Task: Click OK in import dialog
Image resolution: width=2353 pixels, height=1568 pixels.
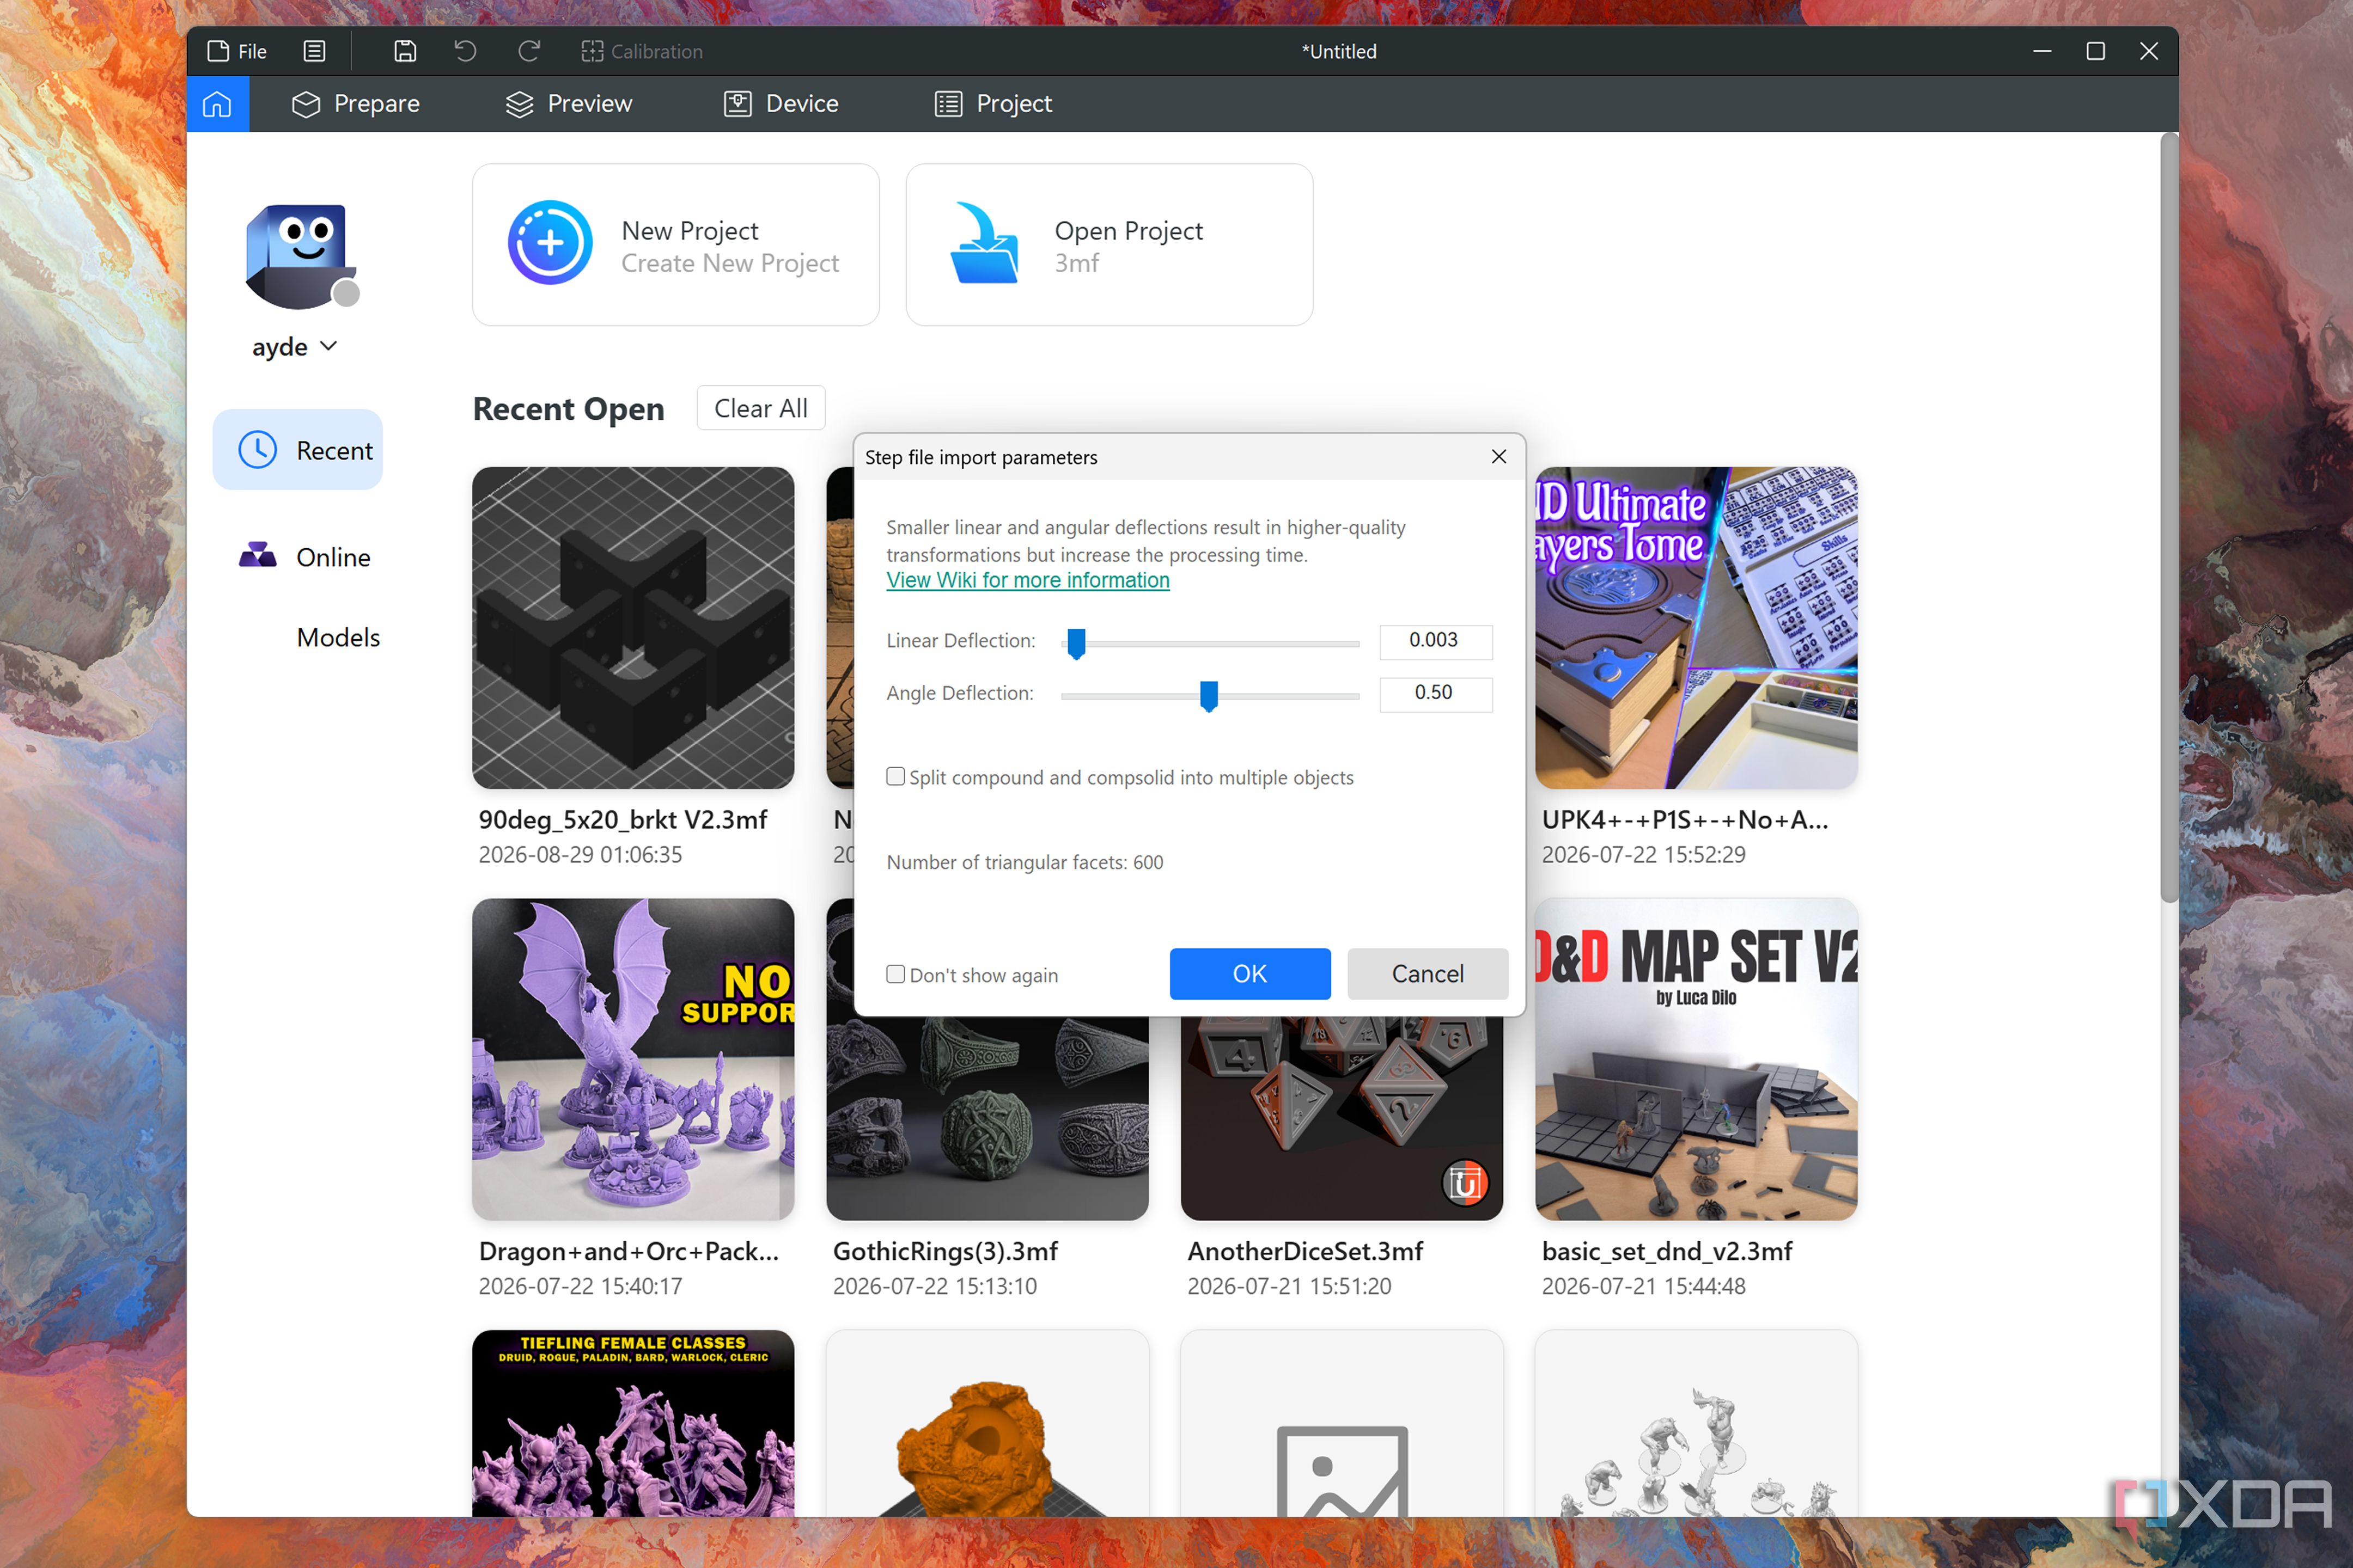Action: pos(1249,973)
